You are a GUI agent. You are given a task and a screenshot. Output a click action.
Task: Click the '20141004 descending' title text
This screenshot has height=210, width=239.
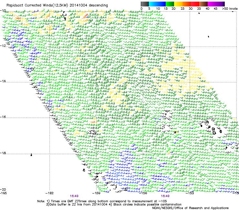tap(89, 5)
